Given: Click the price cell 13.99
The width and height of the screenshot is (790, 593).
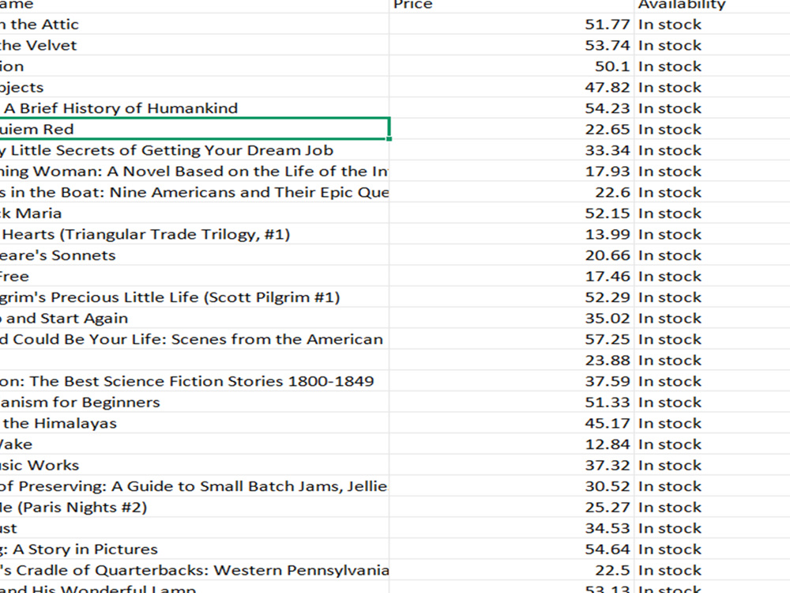Looking at the screenshot, I should pyautogui.click(x=511, y=234).
